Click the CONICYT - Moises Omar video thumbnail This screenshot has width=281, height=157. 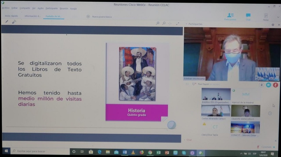tap(245, 127)
